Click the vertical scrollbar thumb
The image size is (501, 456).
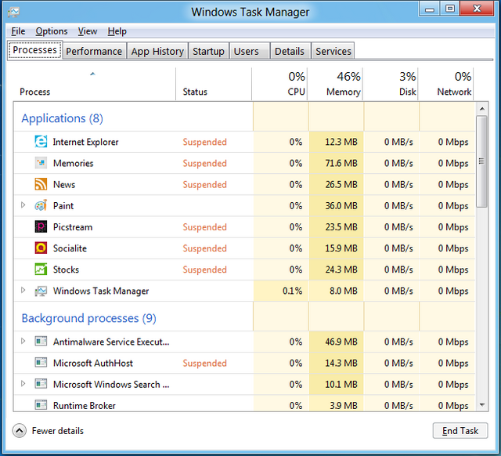pyautogui.click(x=482, y=161)
